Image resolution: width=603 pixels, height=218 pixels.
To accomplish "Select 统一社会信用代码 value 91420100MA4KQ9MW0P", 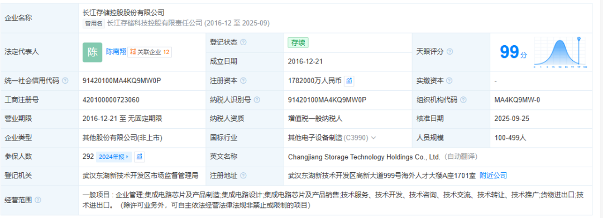I will 122,81.
